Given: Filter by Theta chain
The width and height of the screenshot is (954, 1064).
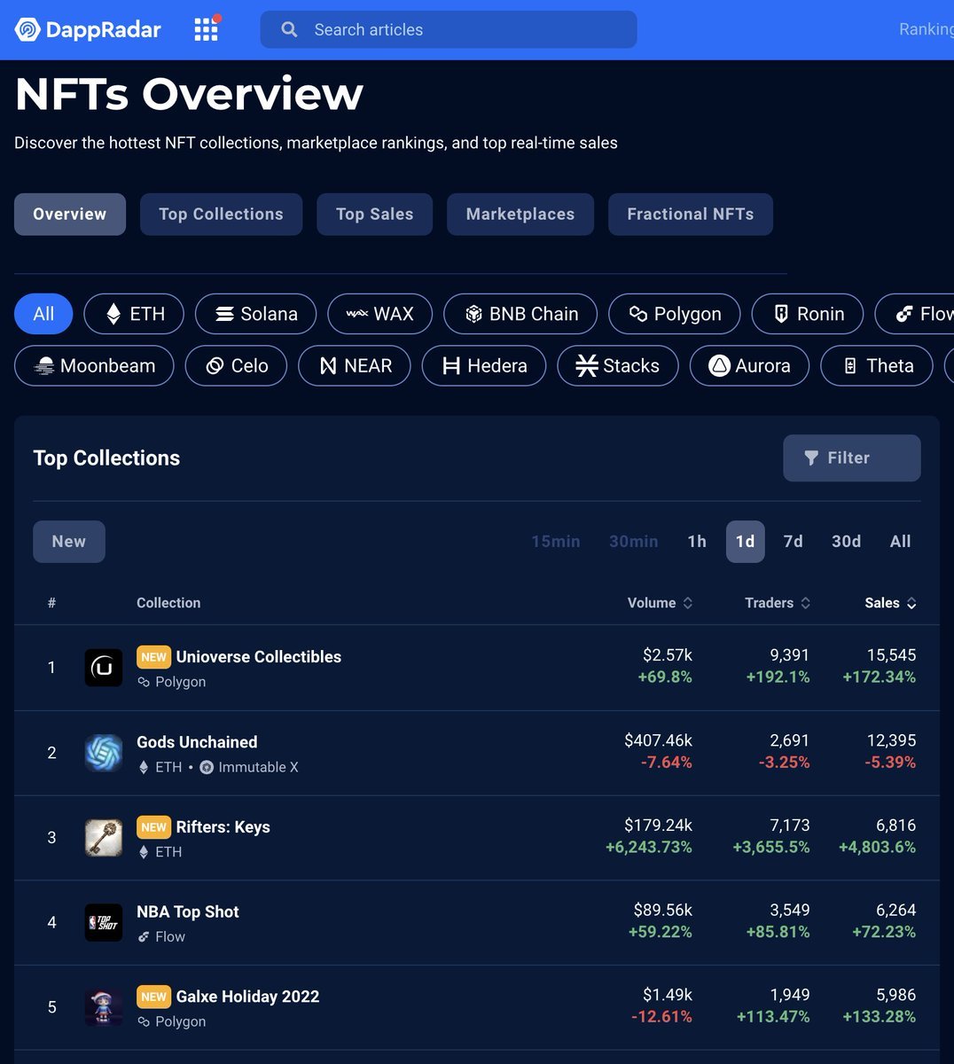Looking at the screenshot, I should (876, 365).
